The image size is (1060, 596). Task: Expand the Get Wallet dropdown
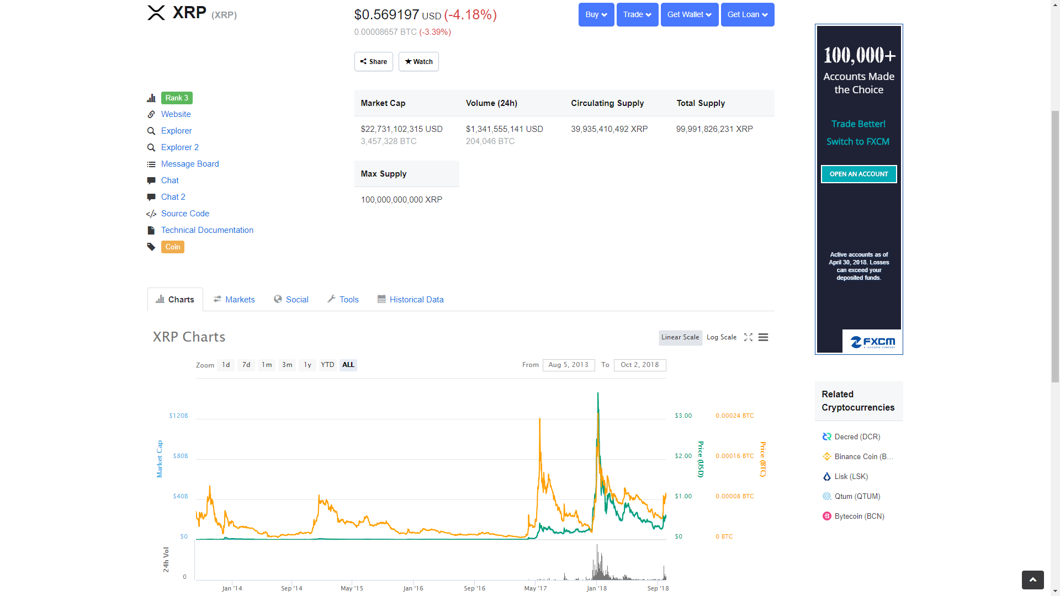point(690,14)
